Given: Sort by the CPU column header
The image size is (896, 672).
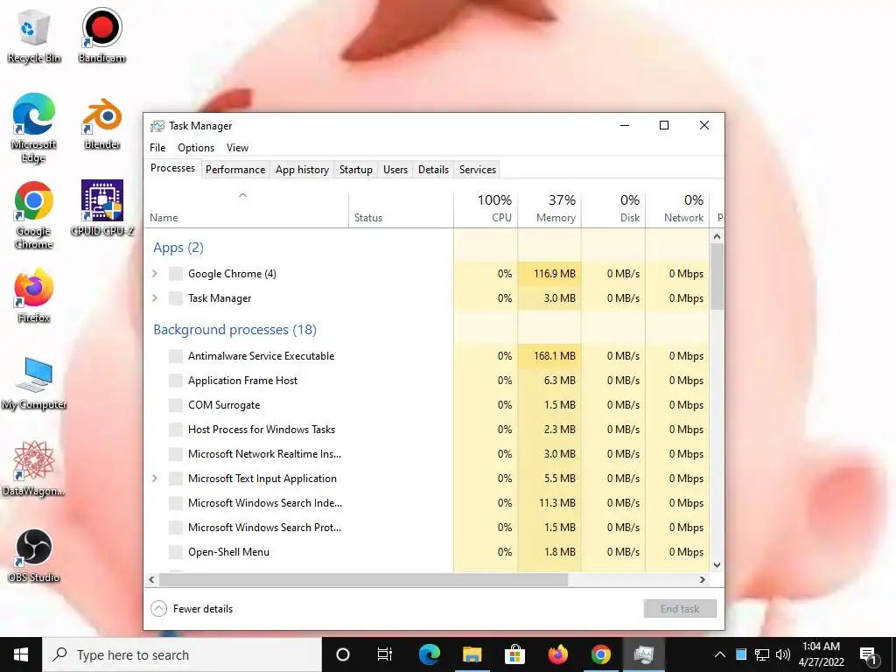Looking at the screenshot, I should pyautogui.click(x=486, y=208).
